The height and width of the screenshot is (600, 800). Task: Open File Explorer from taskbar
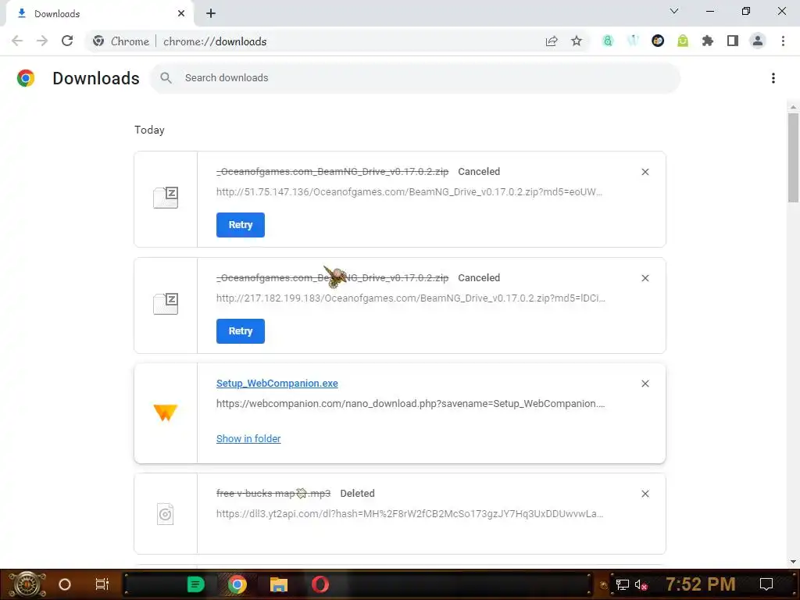pos(279,584)
